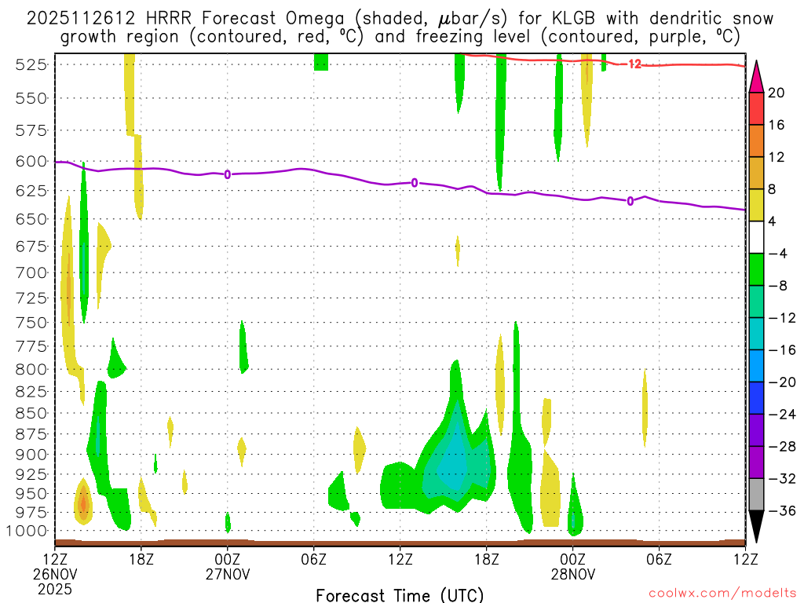Click the 650 pressure axis label

tap(31, 220)
